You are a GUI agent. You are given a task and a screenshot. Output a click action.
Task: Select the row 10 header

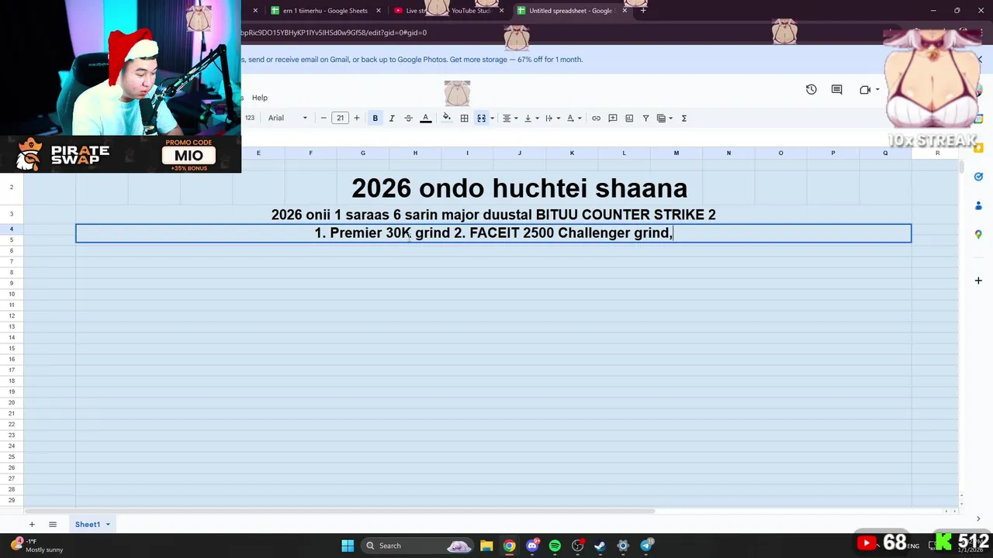(x=12, y=294)
